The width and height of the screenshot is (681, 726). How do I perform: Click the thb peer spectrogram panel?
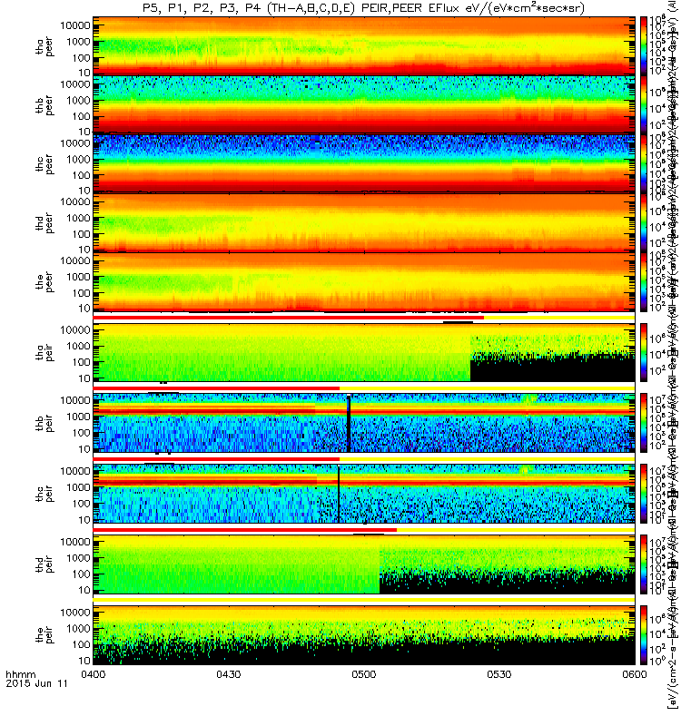[x=364, y=104]
